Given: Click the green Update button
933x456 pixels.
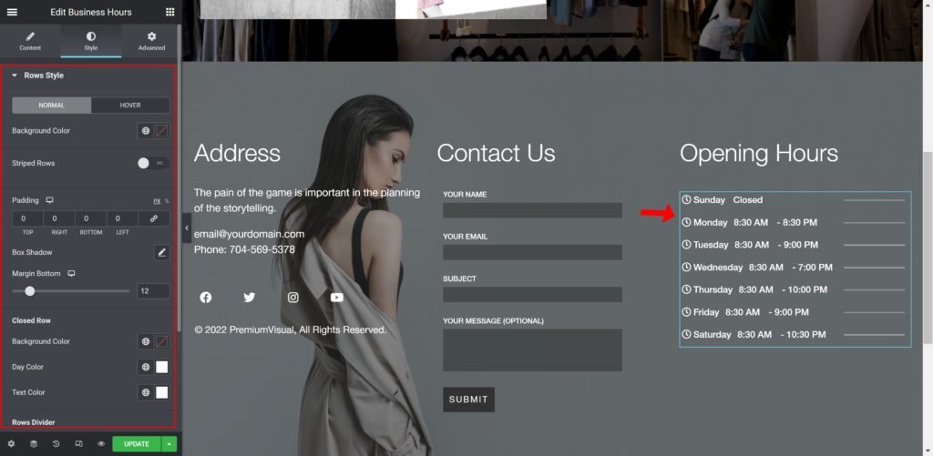Looking at the screenshot, I should 137,444.
